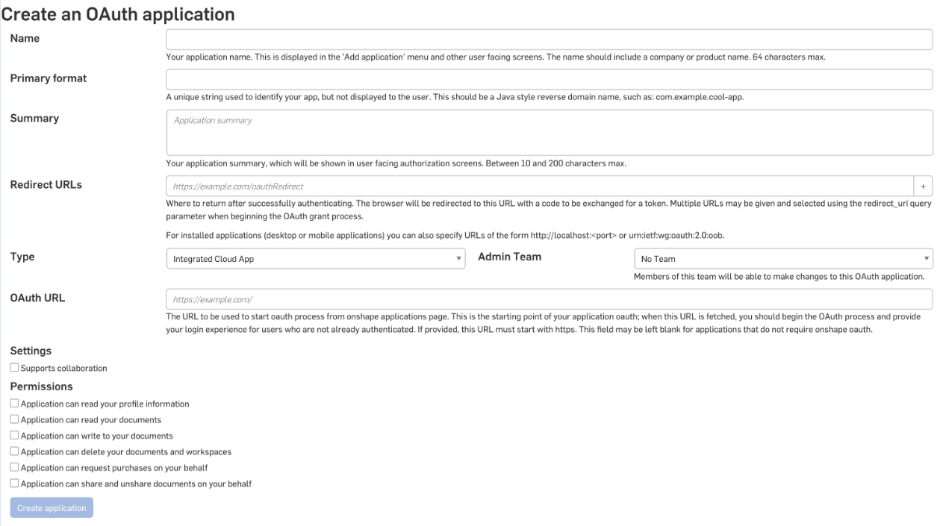Viewport: 940px width, 526px height.
Task: Click the 'Create an OAuth application' heading
Action: [119, 13]
